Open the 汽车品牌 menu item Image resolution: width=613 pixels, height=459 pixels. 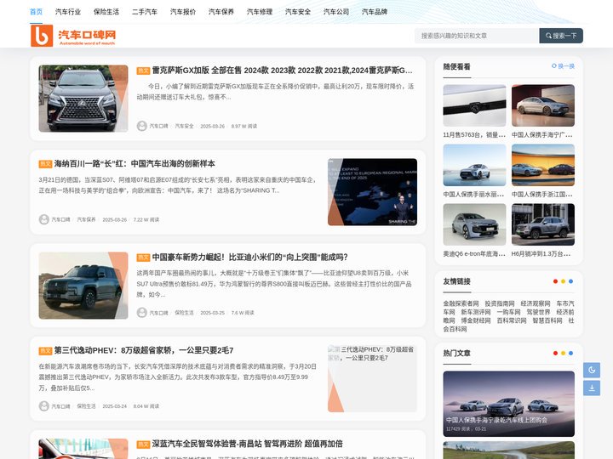(375, 12)
